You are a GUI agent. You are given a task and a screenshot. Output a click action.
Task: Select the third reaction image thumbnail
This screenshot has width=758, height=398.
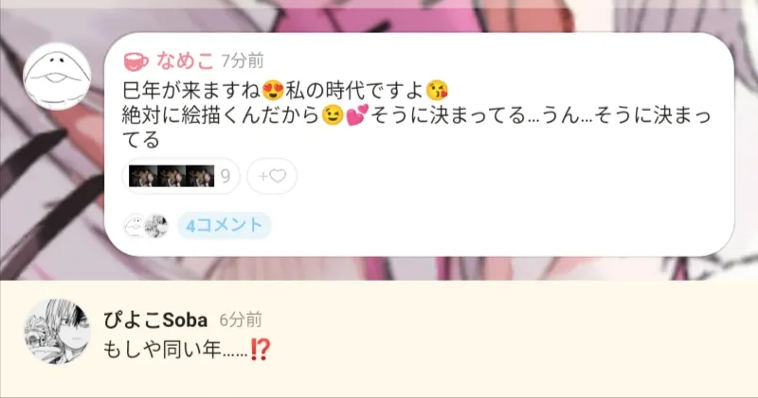click(x=200, y=176)
